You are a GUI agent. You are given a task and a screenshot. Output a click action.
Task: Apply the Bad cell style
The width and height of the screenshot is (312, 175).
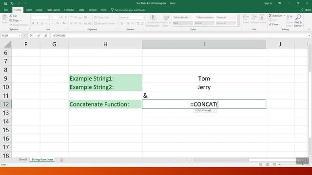(182, 23)
